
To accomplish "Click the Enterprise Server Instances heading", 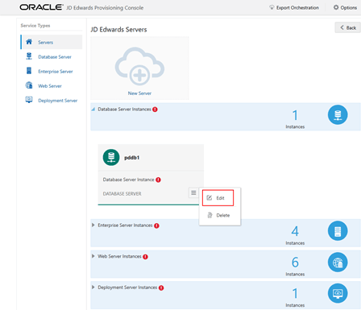I will coord(125,225).
